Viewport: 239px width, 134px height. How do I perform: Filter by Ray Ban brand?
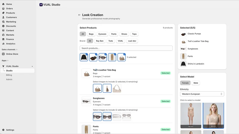click(100, 41)
